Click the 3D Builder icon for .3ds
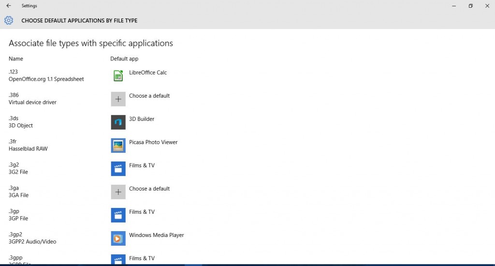This screenshot has width=495, height=266. [x=118, y=122]
